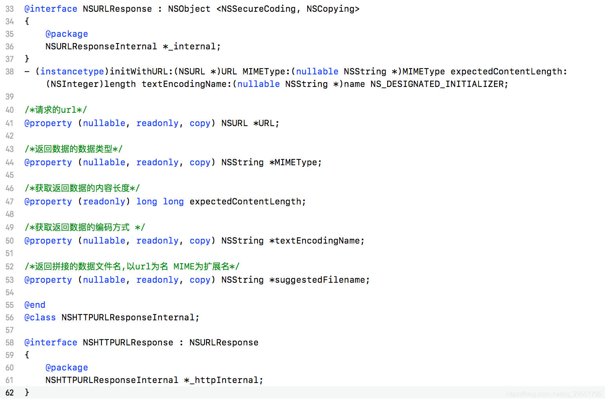Click the @end keyword on line 55
The image size is (605, 401).
pyautogui.click(x=34, y=305)
